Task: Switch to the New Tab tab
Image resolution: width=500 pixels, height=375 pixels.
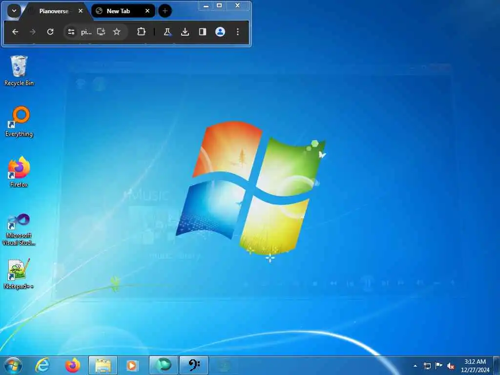Action: [x=118, y=11]
